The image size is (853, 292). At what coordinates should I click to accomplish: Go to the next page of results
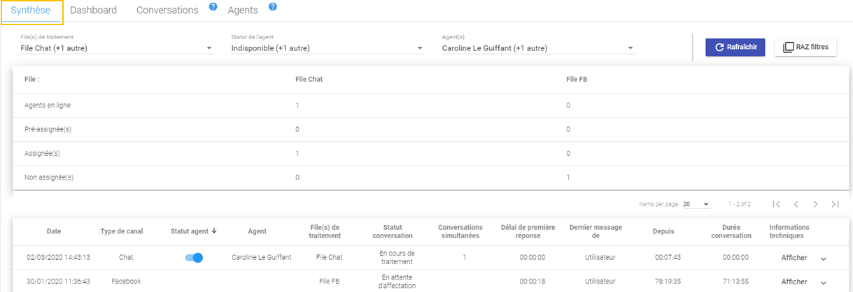coord(815,204)
